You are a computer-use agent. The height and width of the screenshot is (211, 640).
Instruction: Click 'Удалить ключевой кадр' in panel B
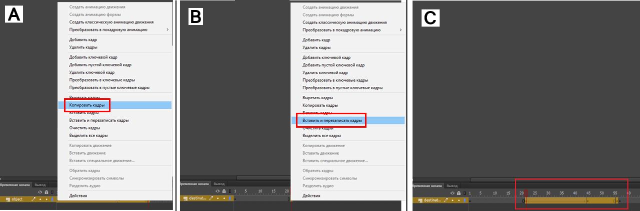tap(325, 72)
